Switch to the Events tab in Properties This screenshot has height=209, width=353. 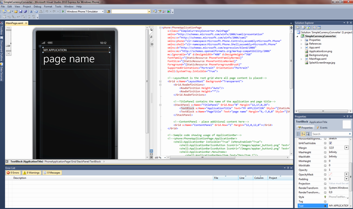click(322, 128)
